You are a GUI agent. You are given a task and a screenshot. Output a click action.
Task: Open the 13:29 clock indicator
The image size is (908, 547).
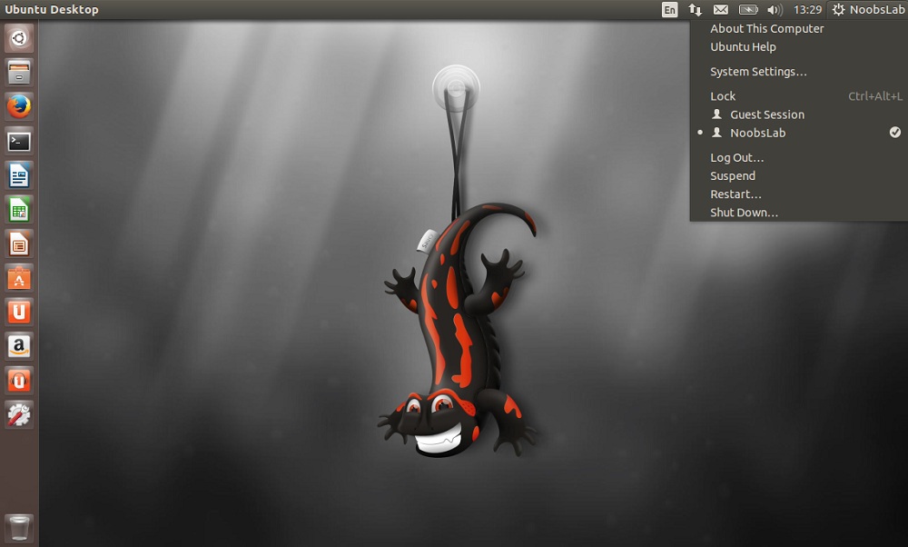pos(807,9)
